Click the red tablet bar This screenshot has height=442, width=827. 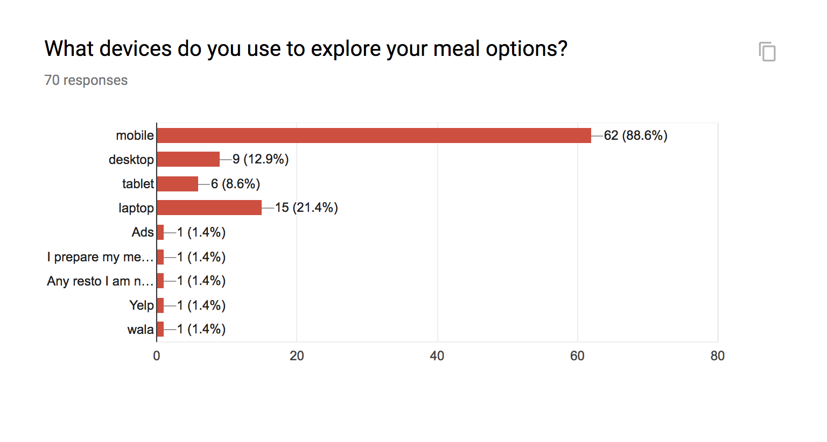point(177,184)
